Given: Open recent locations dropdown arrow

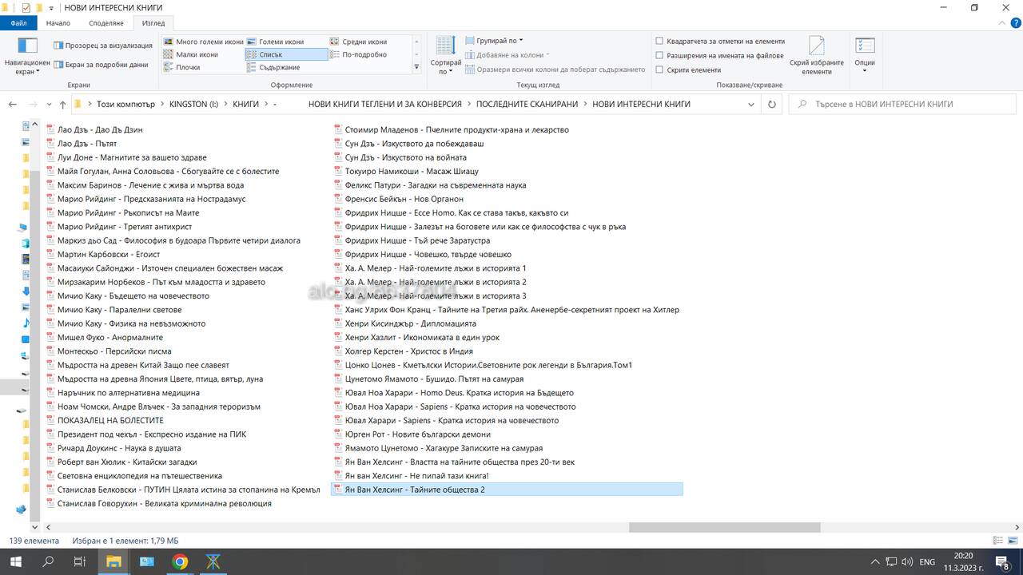Looking at the screenshot, I should tap(48, 105).
